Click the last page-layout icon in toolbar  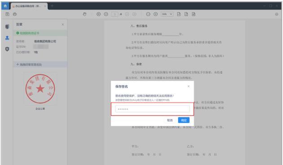pos(194,14)
